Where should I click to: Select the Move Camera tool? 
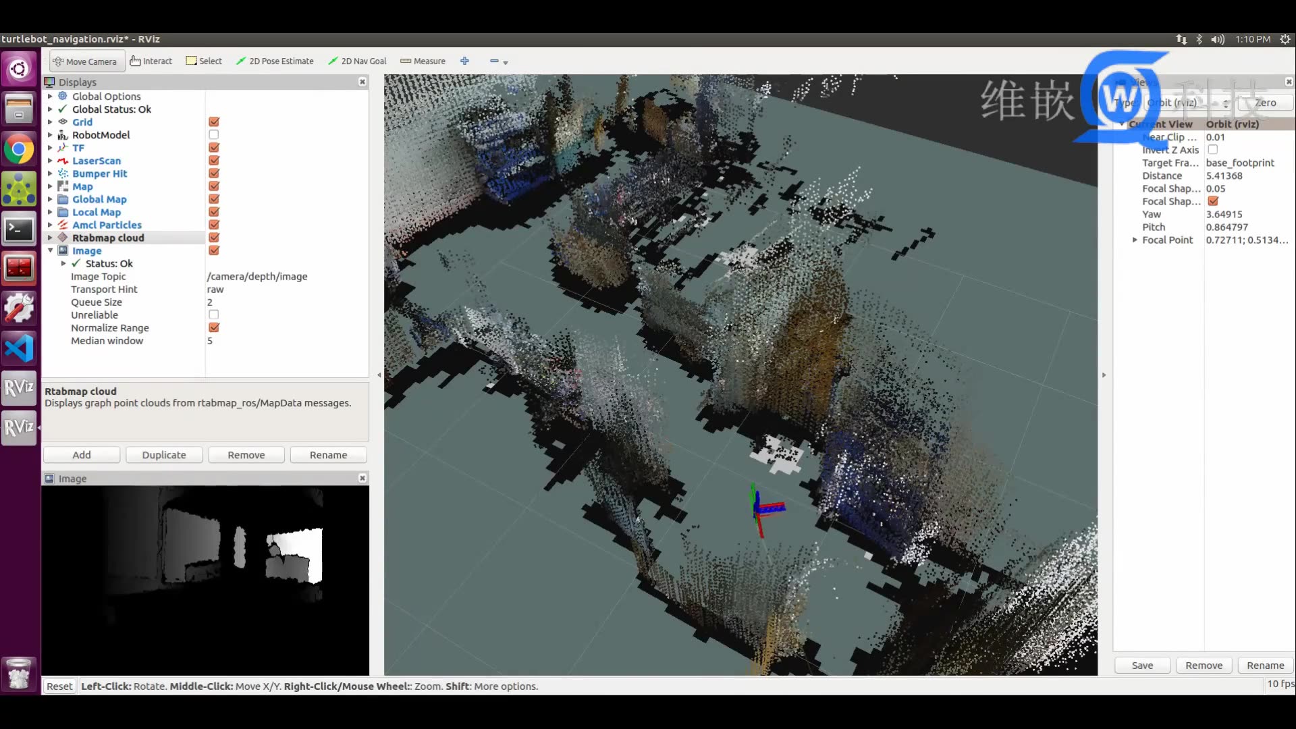pyautogui.click(x=86, y=61)
